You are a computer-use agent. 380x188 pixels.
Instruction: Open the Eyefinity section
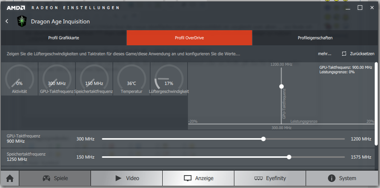click(270, 178)
